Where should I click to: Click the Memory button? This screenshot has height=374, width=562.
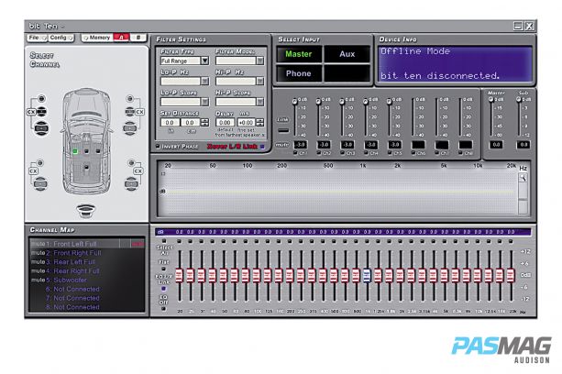[x=97, y=38]
